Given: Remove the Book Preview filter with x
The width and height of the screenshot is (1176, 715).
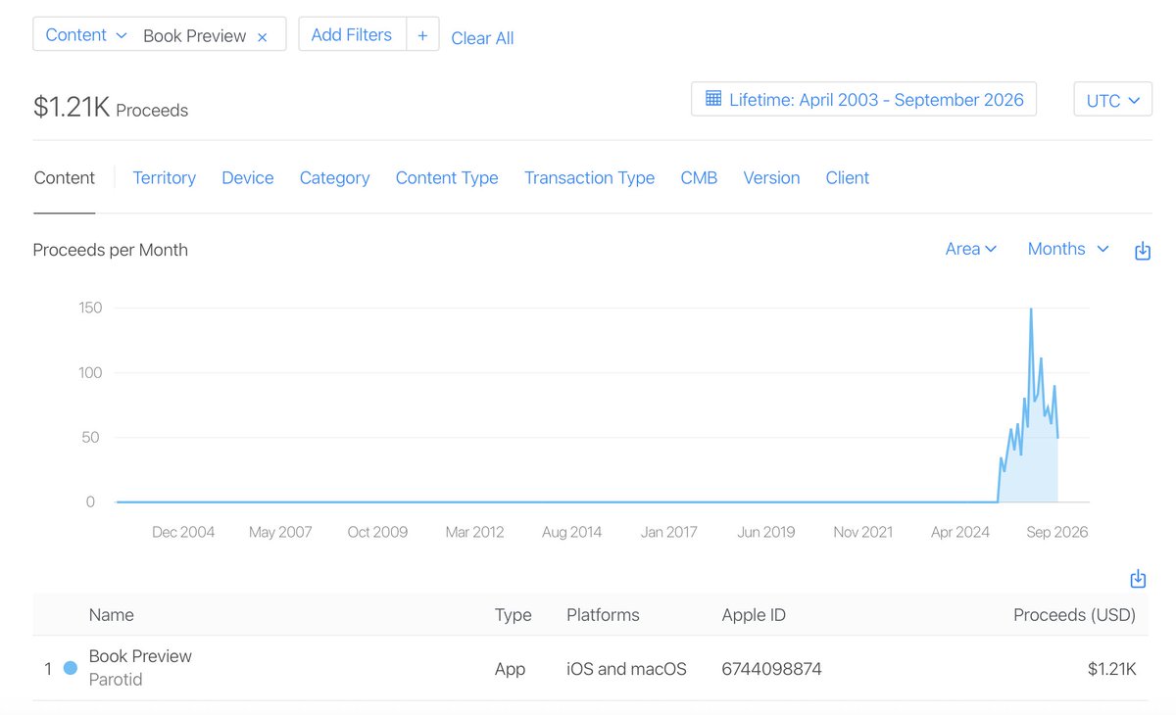Looking at the screenshot, I should tap(262, 37).
